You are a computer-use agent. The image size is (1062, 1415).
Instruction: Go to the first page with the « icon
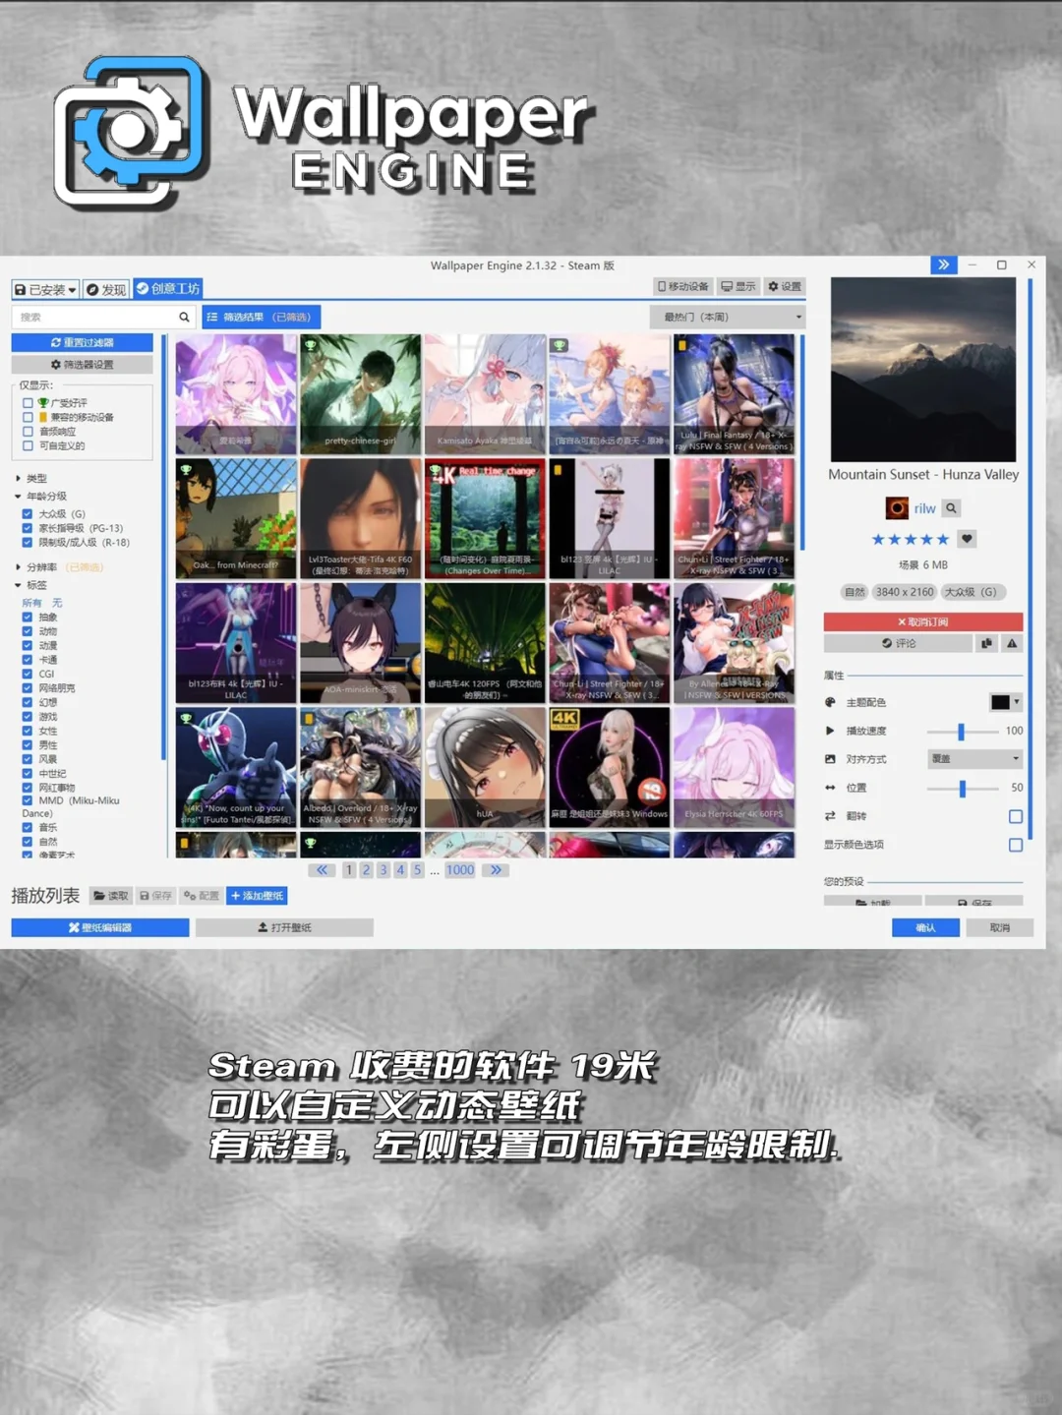click(322, 870)
